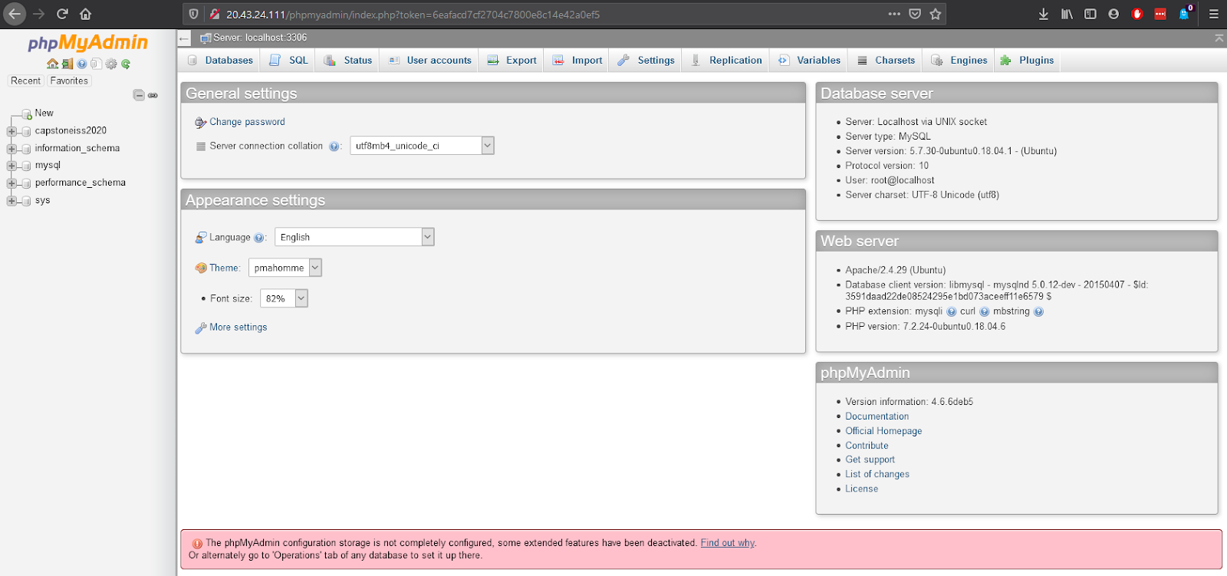Open Language help icon
This screenshot has width=1227, height=576.
coord(258,238)
